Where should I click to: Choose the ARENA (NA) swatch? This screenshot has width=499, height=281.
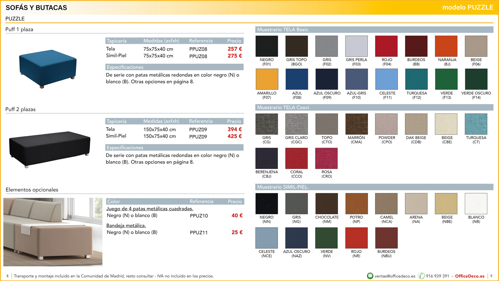(x=416, y=204)
